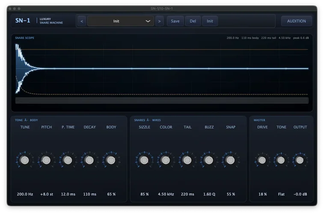Click the TAIL knob
324x214 pixels.
point(187,160)
